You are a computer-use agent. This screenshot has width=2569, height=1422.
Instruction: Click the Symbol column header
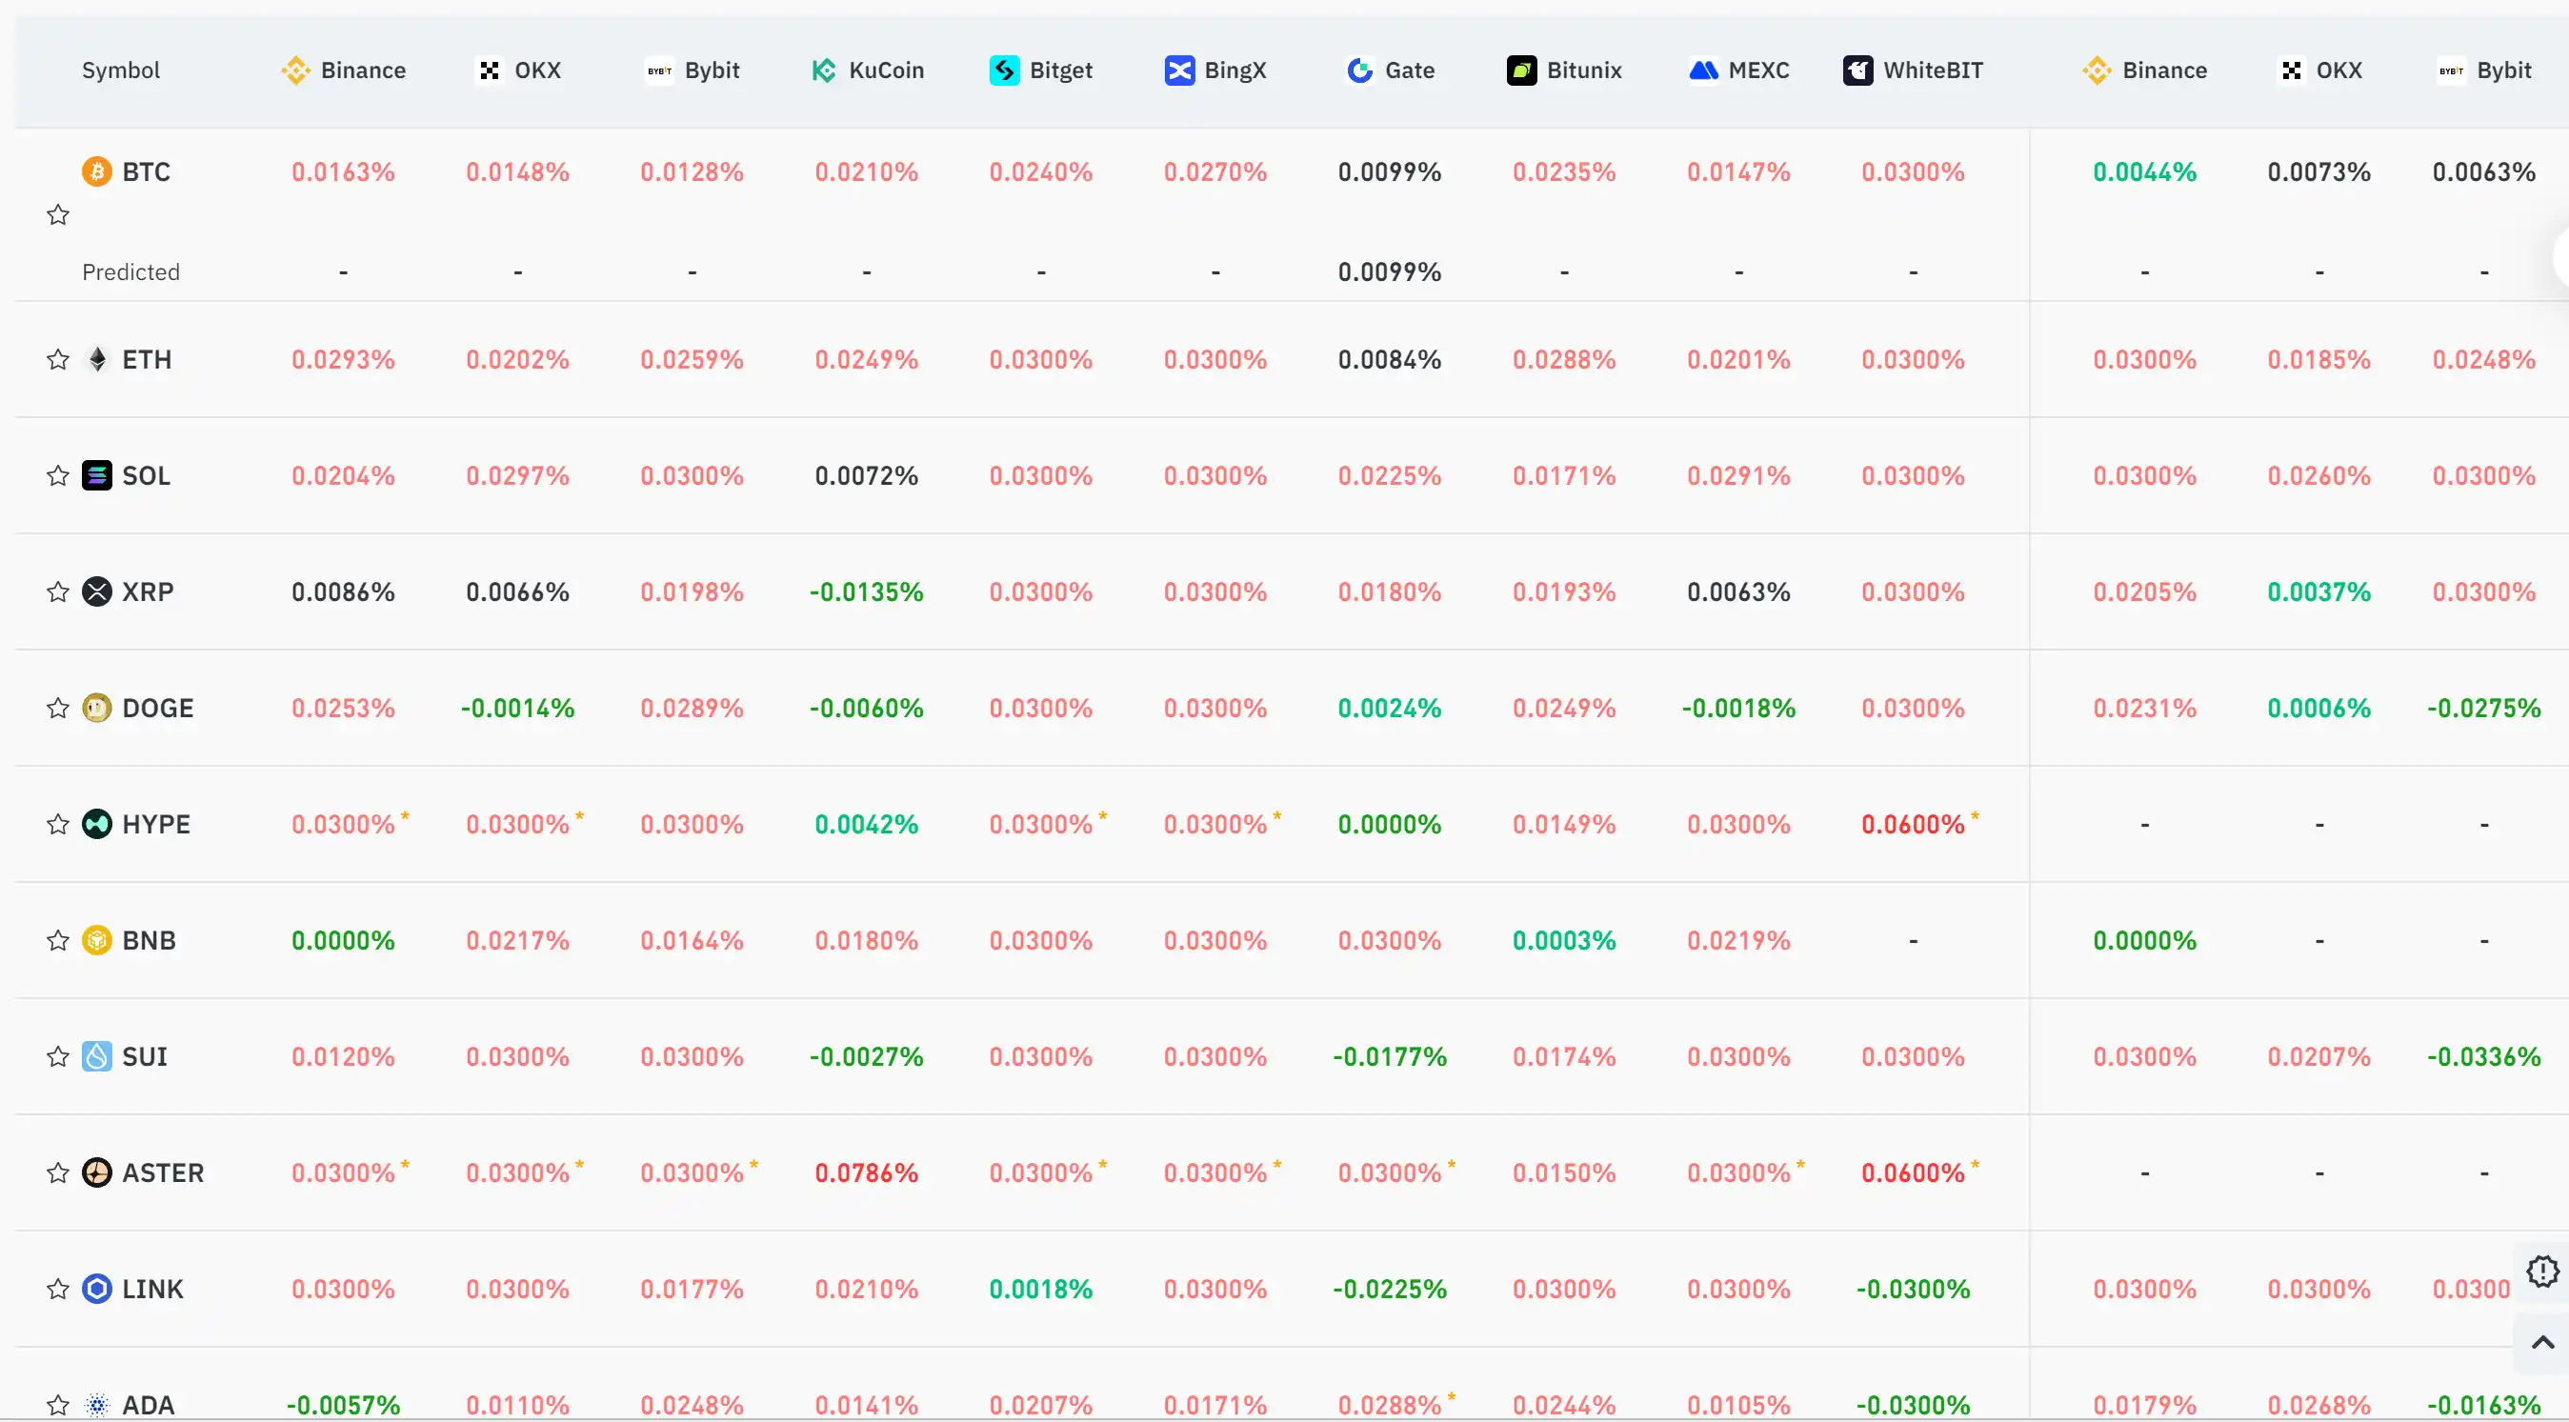point(121,70)
